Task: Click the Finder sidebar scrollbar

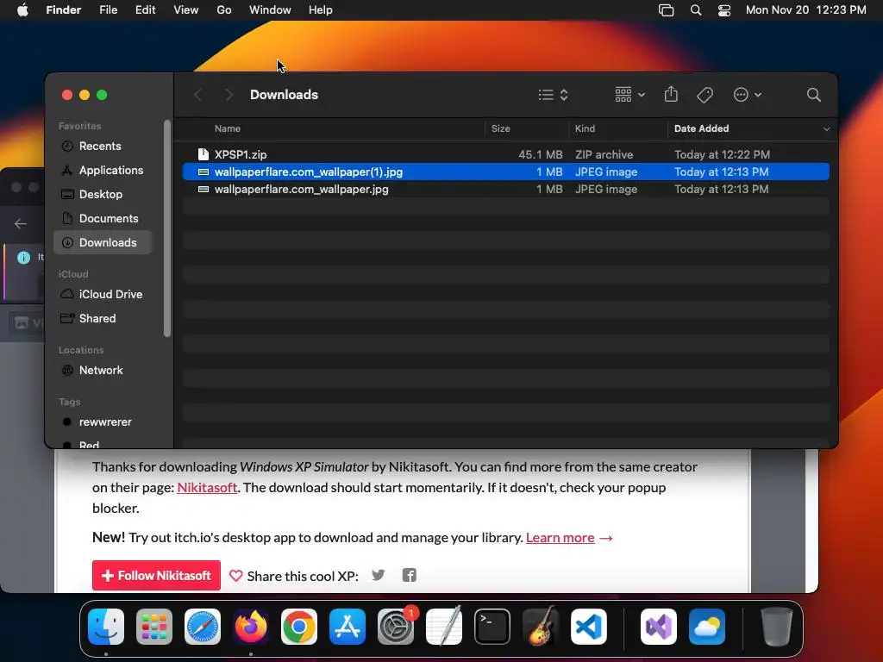Action: pos(166,228)
